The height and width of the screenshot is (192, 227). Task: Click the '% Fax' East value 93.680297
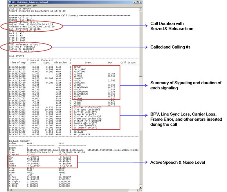click(x=65, y=177)
